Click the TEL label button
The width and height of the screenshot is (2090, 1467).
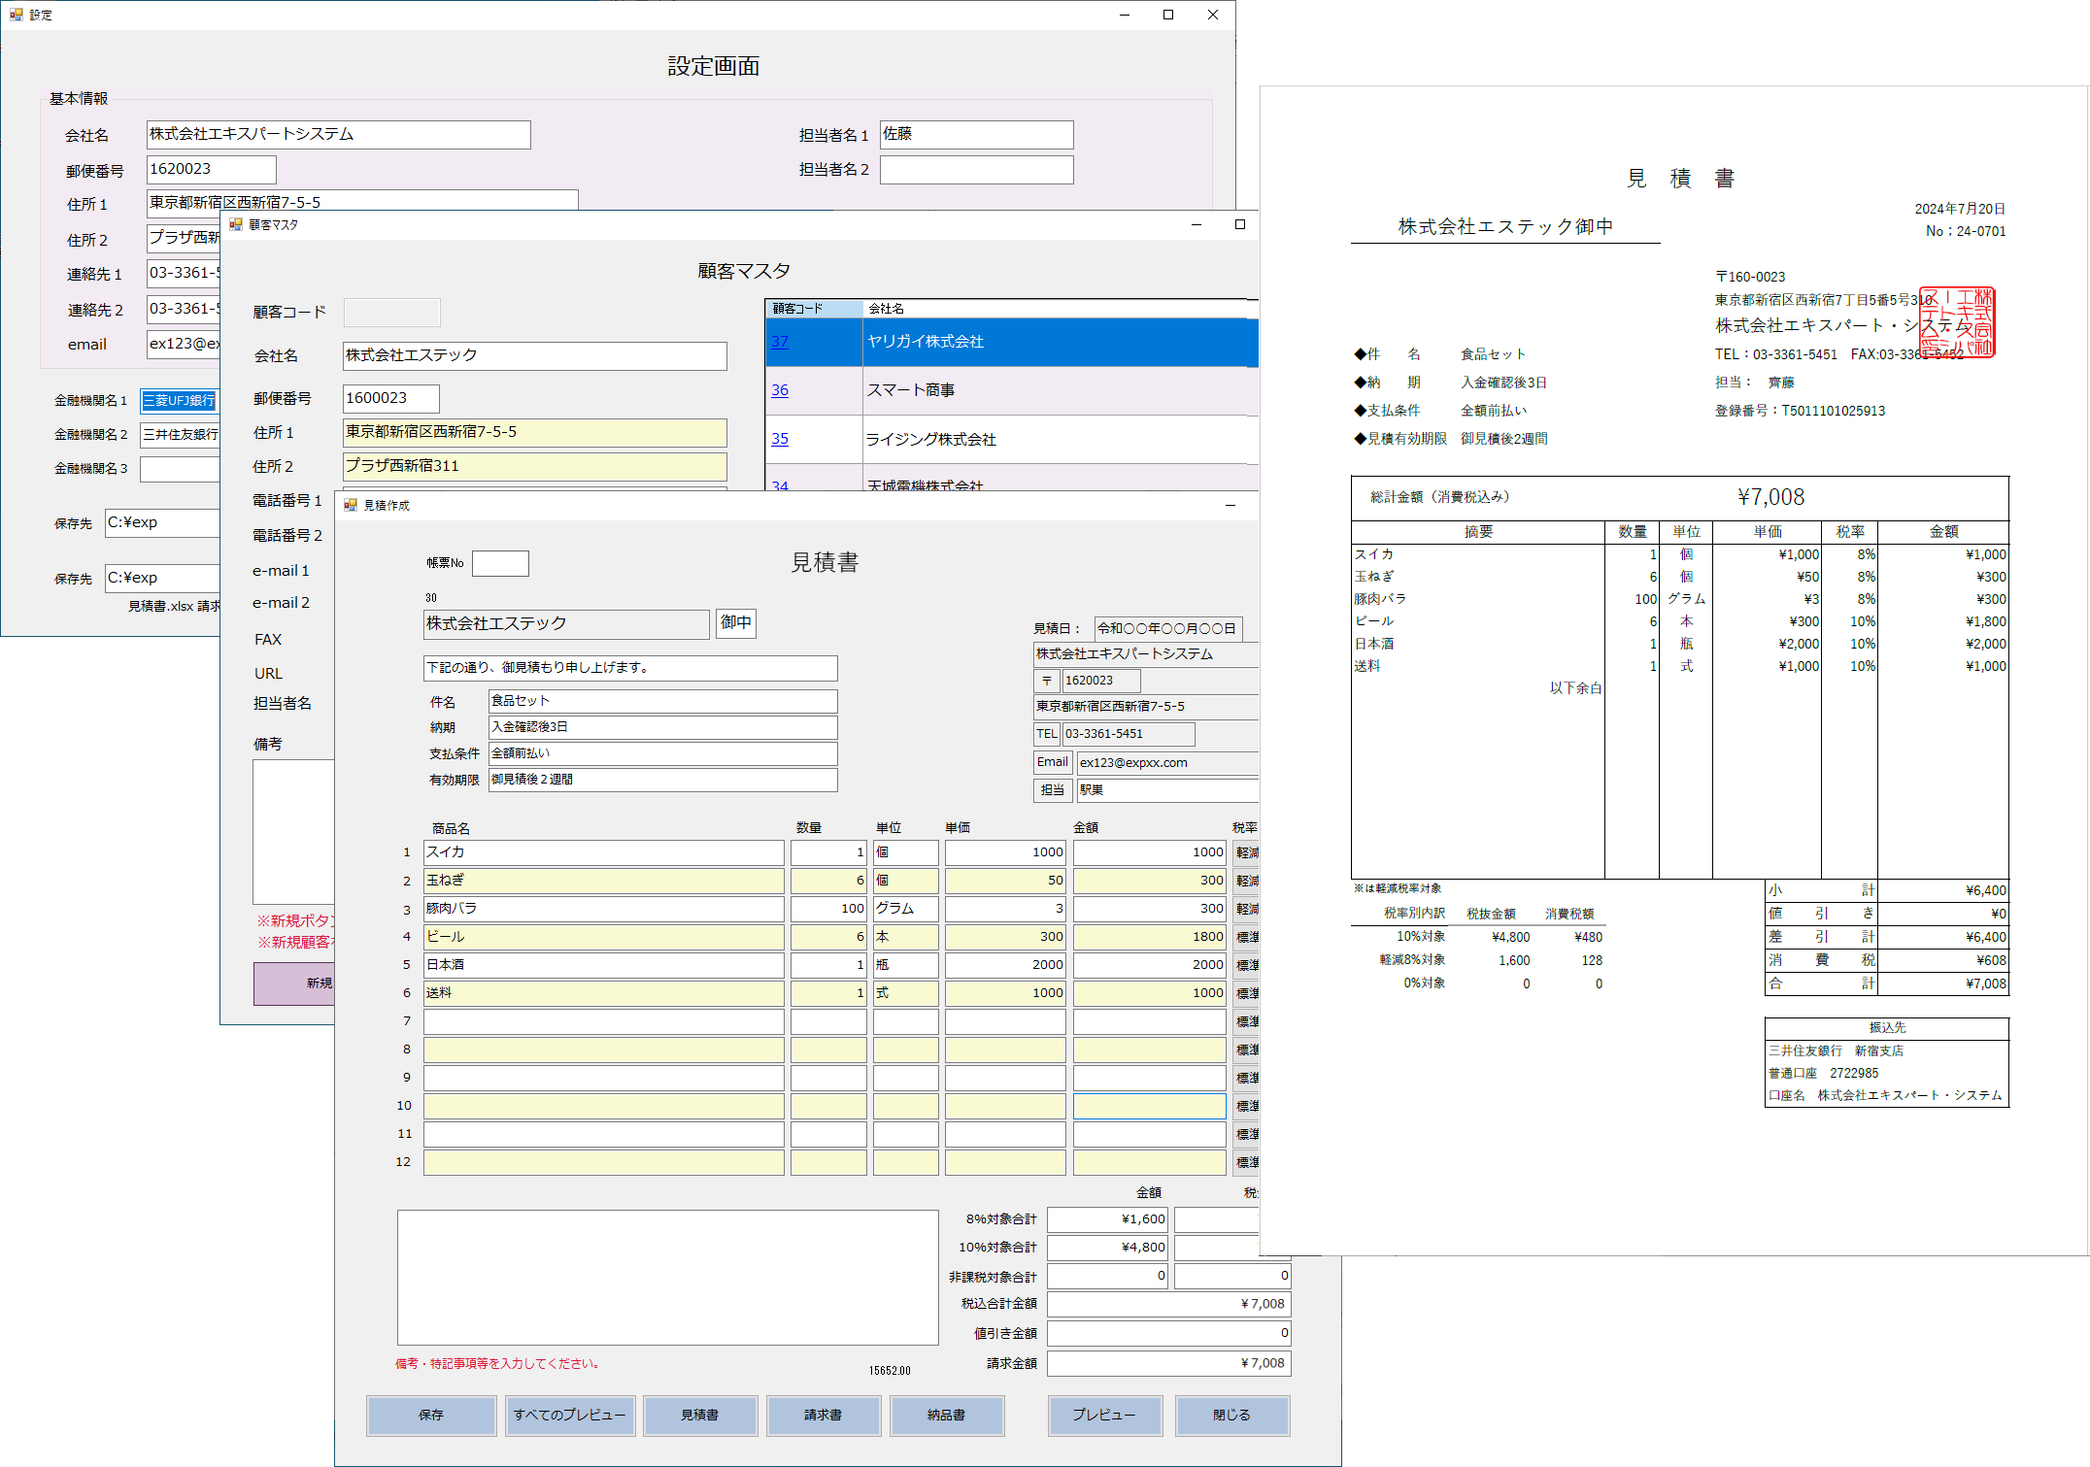(1046, 734)
